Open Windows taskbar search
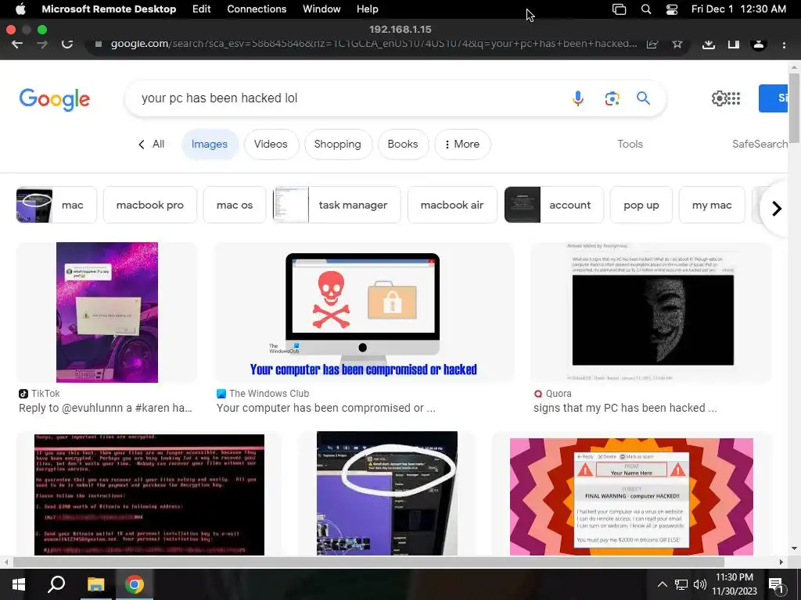 tap(56, 584)
